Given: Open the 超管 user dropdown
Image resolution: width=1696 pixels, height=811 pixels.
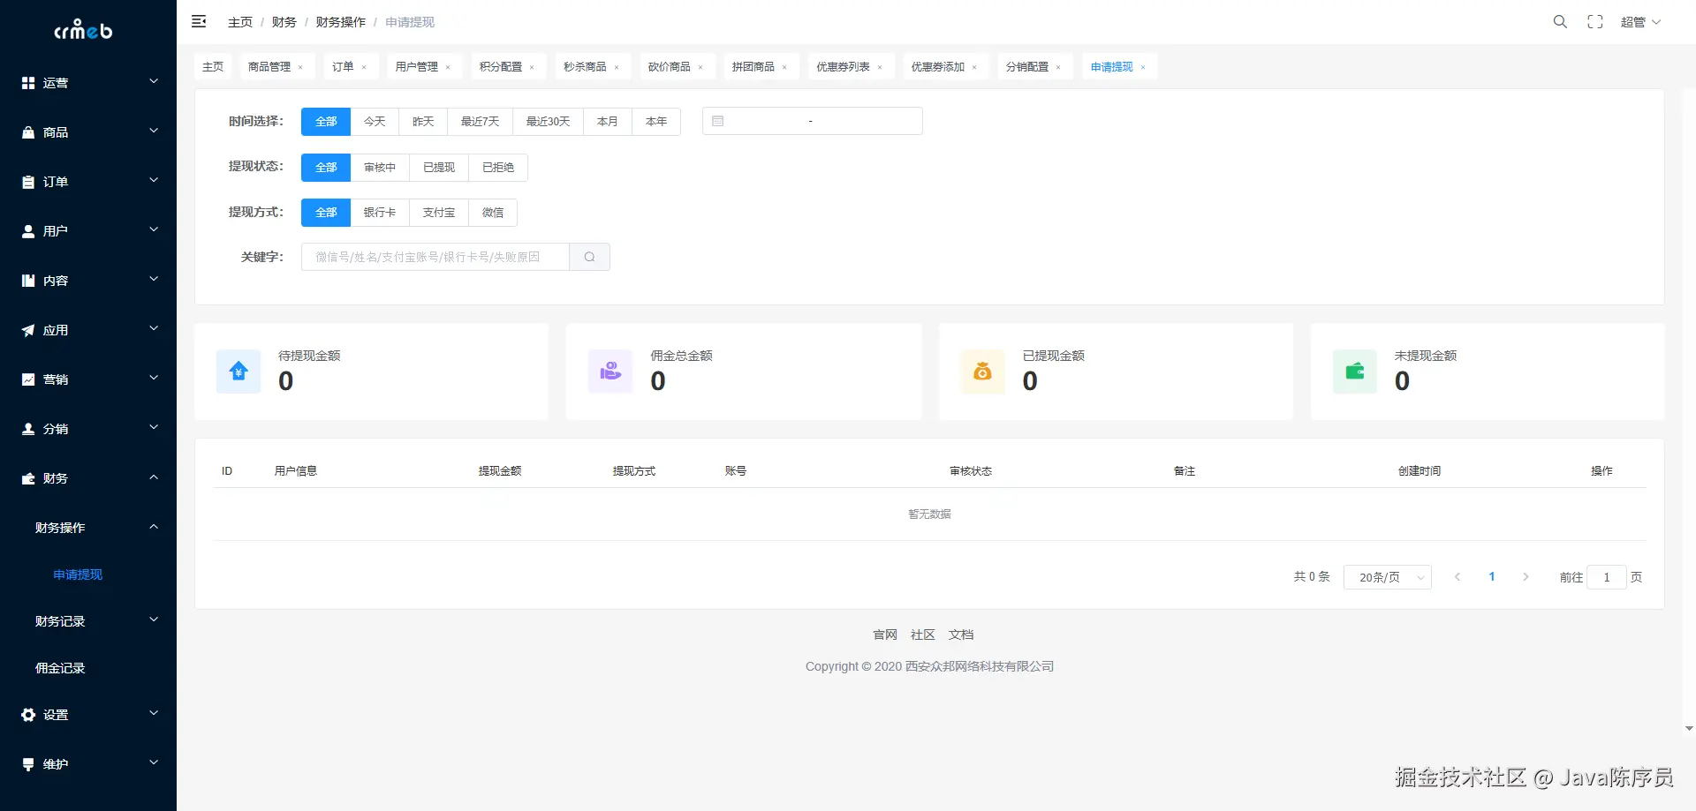Looking at the screenshot, I should click(x=1640, y=22).
